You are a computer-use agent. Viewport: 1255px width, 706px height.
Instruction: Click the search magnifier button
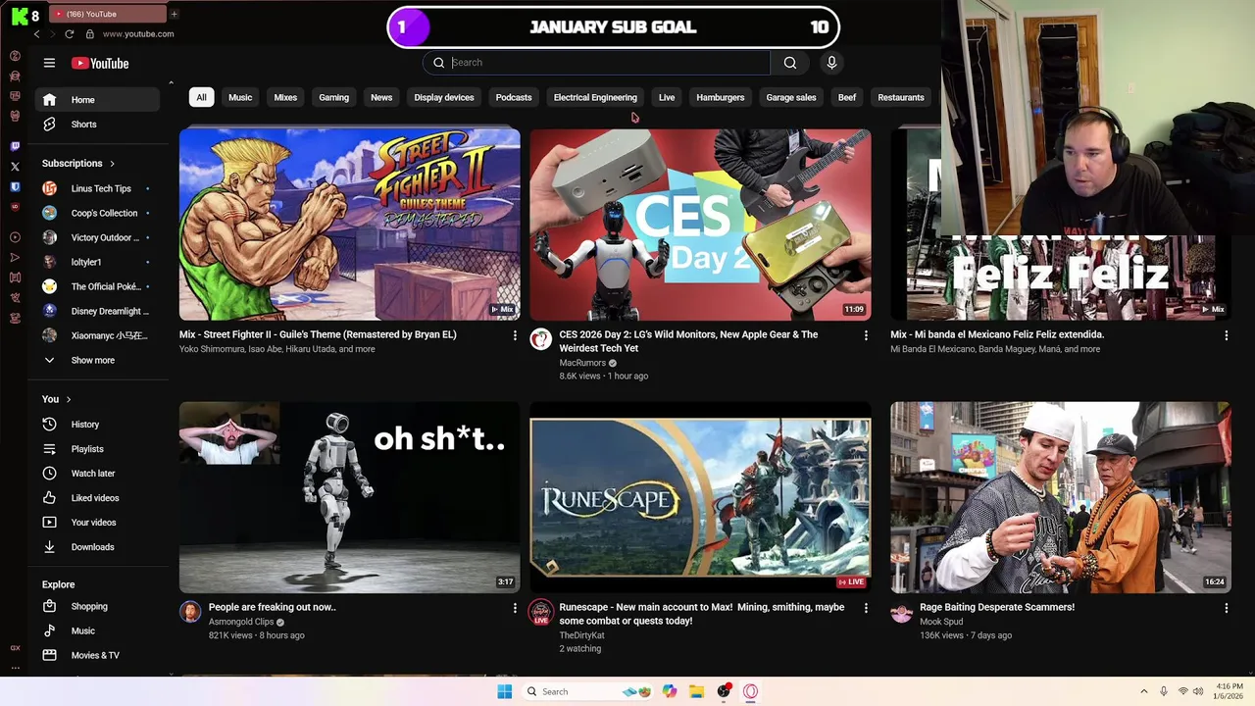pos(789,63)
